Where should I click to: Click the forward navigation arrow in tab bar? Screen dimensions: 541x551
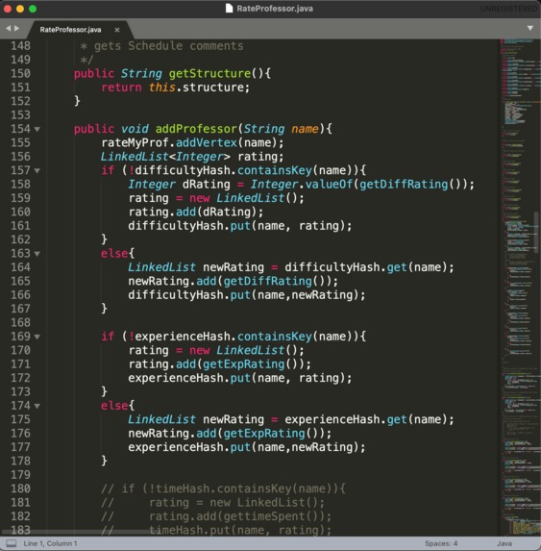coord(16,28)
